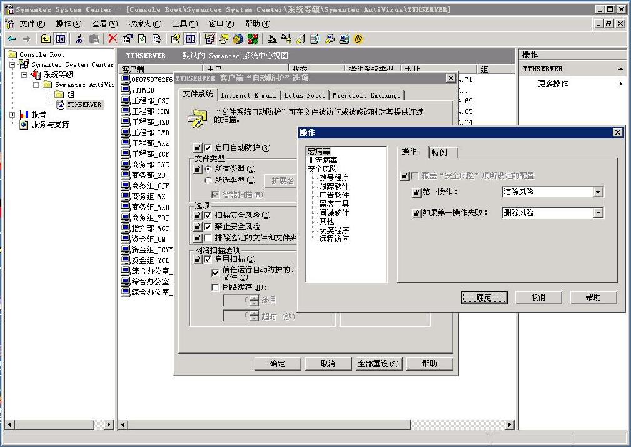Select 非宏病毒 in the threat list
This screenshot has height=447, width=631.
(322, 160)
